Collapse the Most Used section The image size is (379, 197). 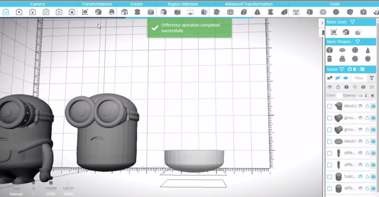point(352,22)
